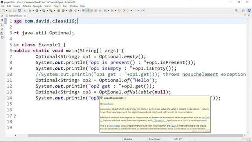Toggle Mark Occurrences in the toolbar

tap(88, 11)
